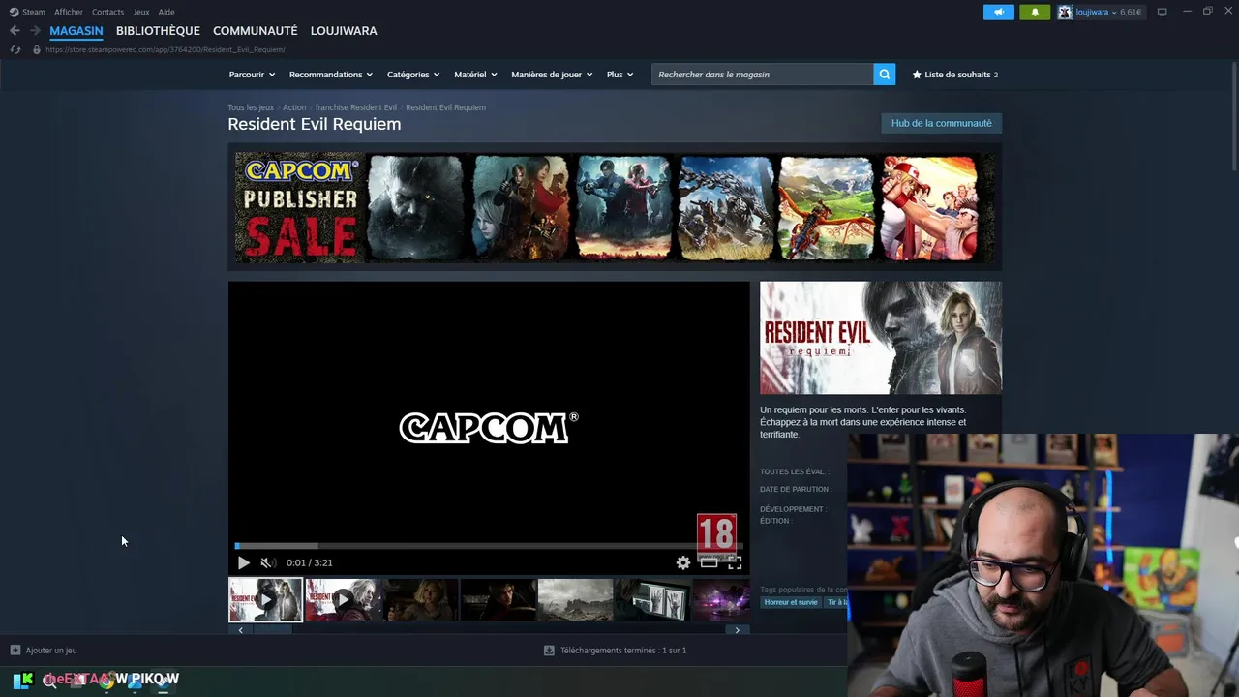
Task: Enter fullscreen on the trailer
Action: tap(735, 562)
